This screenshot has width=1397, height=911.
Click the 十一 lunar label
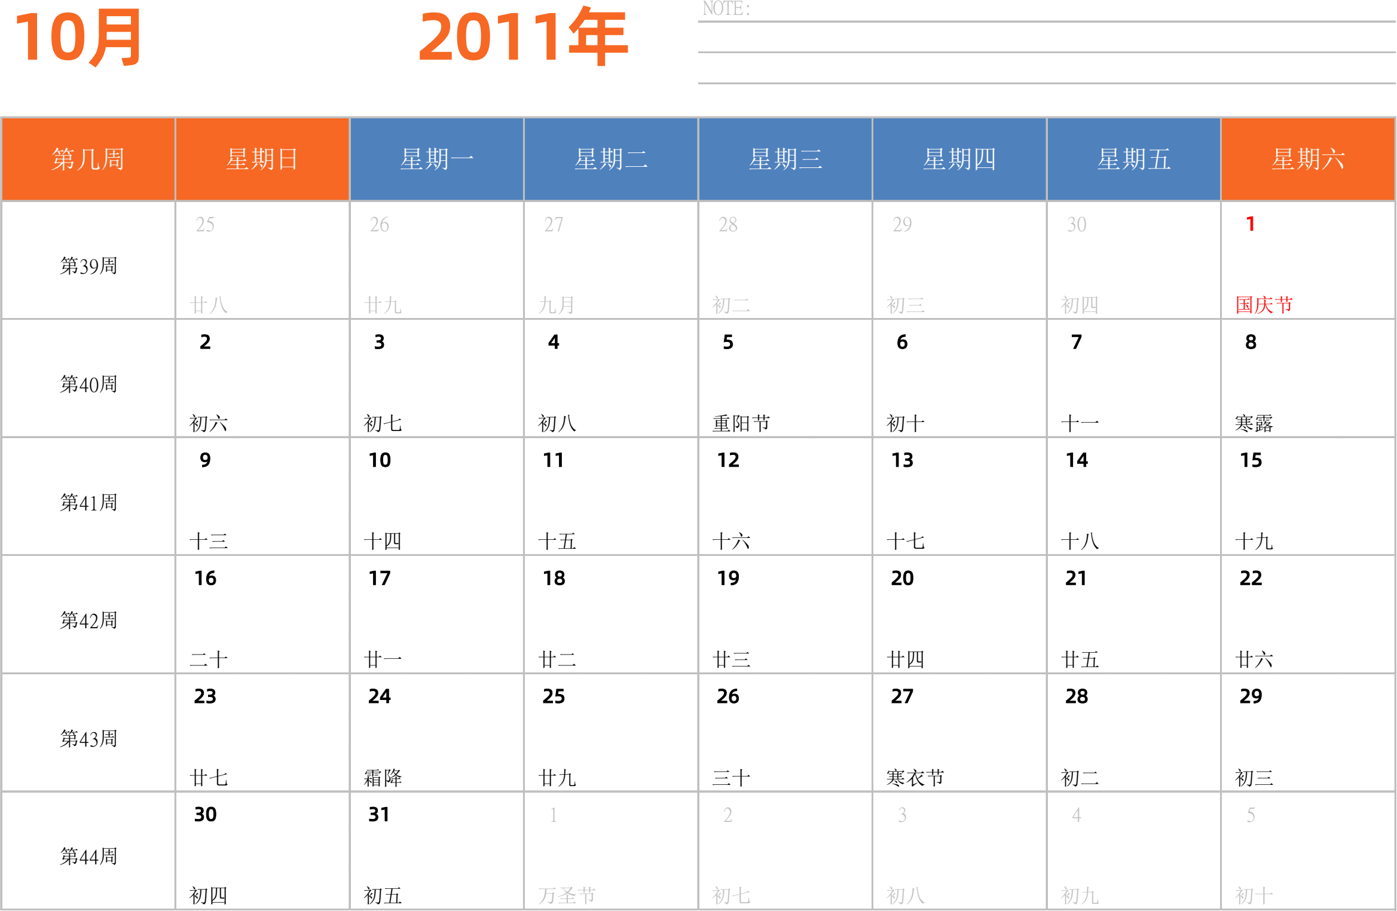[x=1080, y=423]
